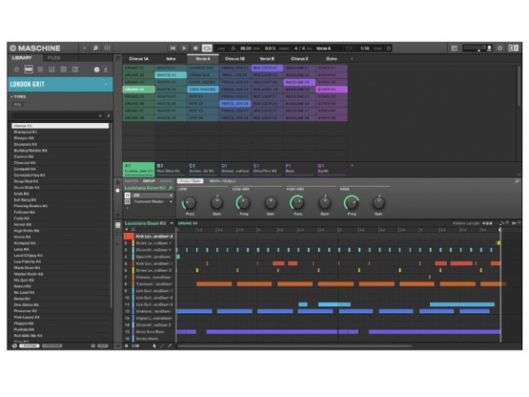Open the main menu dropdown arrow beside Maschine logo

84,48
